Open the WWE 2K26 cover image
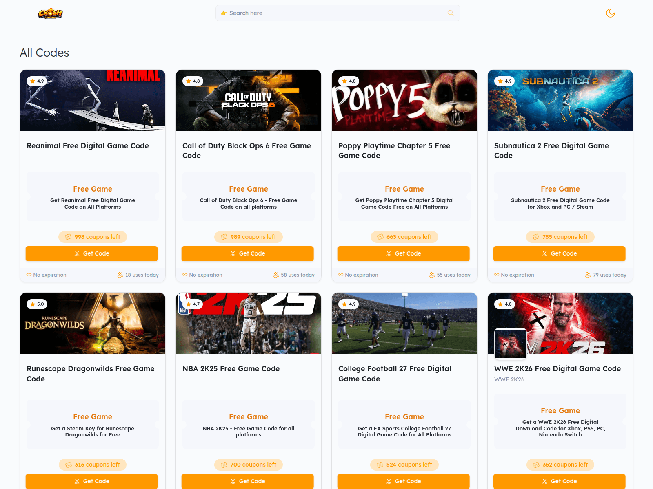This screenshot has width=653, height=489. click(560, 323)
